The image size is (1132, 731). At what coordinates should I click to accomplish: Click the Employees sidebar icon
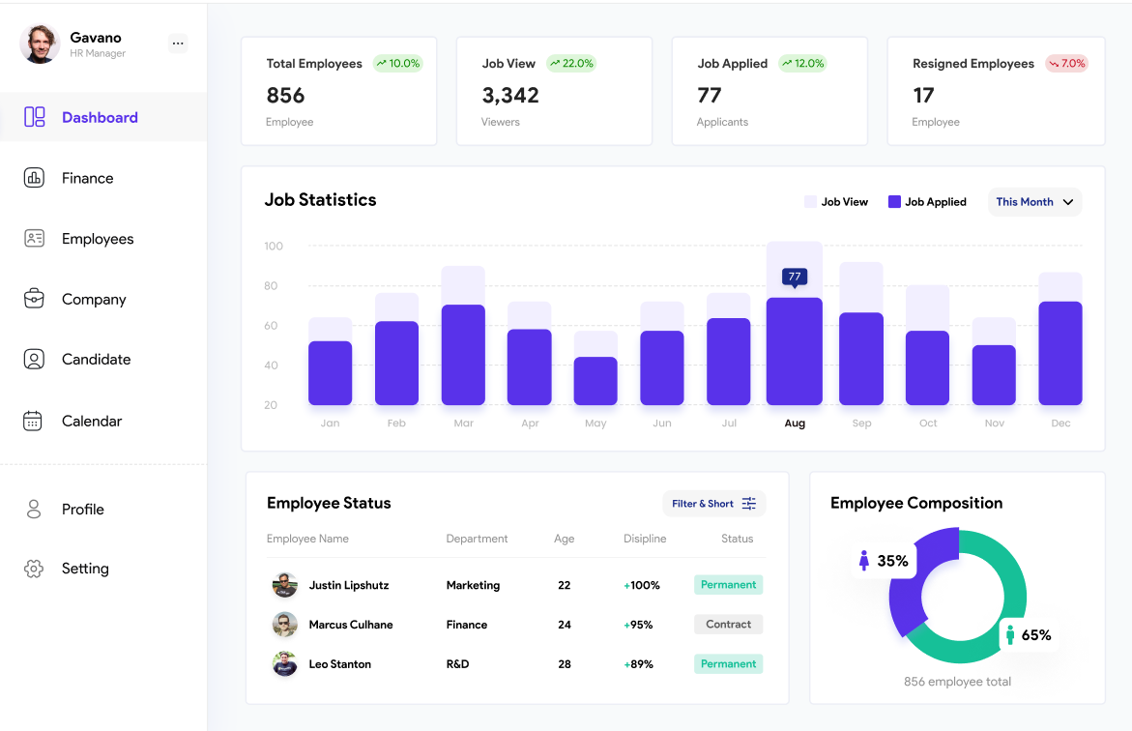[x=34, y=238]
